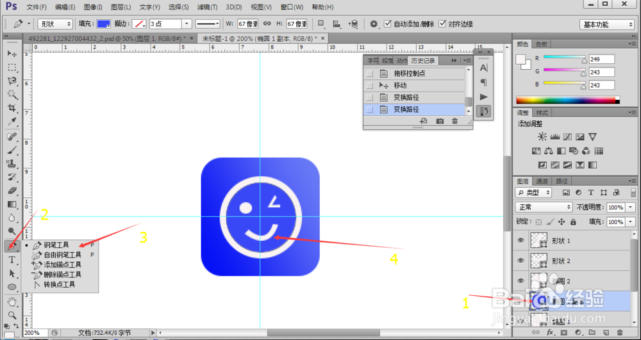Select the Path Selection tool
This screenshot has height=340, width=641.
[x=12, y=273]
